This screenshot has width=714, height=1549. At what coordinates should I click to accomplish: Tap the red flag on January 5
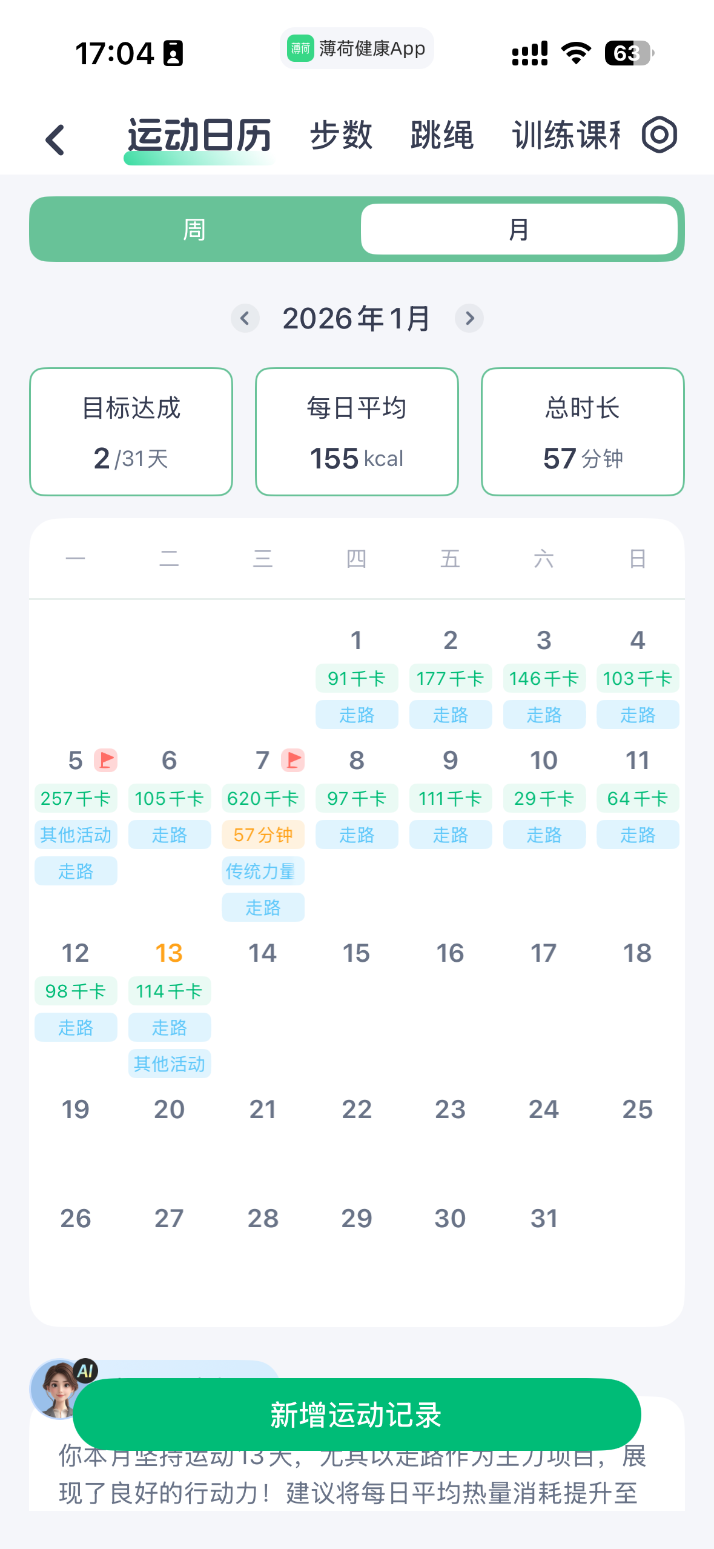[106, 760]
